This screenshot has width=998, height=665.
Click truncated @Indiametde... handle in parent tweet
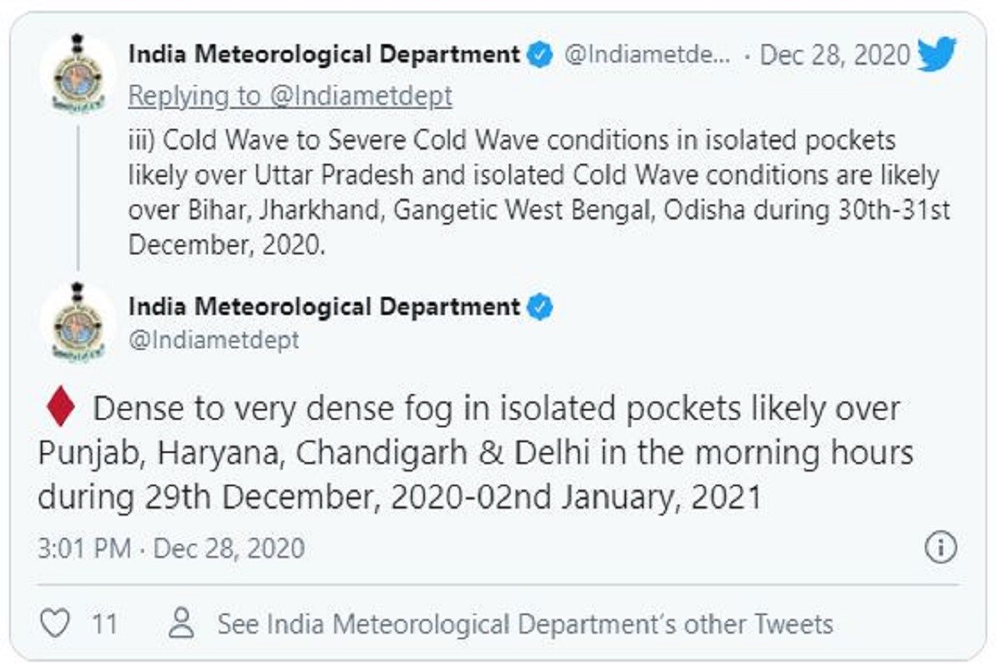point(648,56)
